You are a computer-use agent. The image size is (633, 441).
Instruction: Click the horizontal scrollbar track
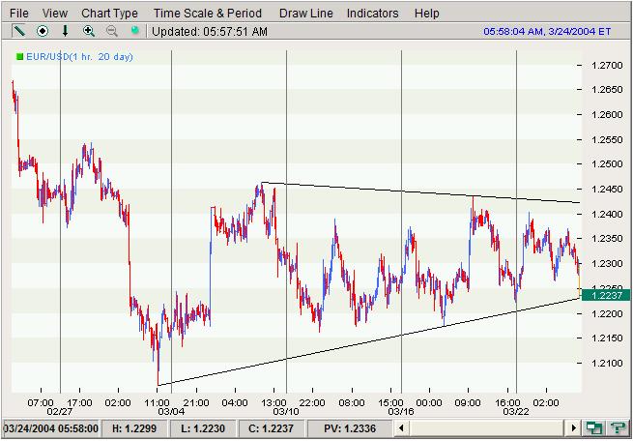[488, 428]
